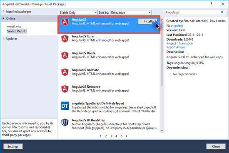Screen dimensions: 229x153
Task: Select nuget.org source in tree
Action: pyautogui.click(x=14, y=26)
